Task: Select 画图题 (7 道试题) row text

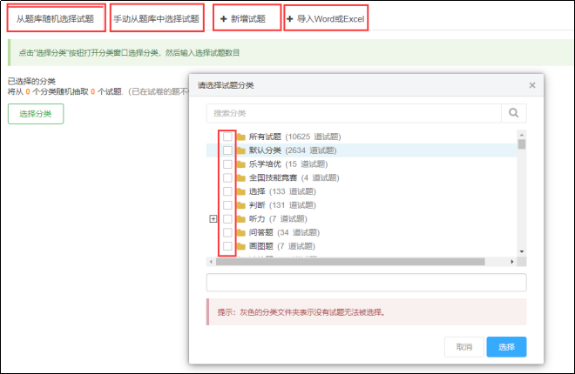Action: click(282, 246)
